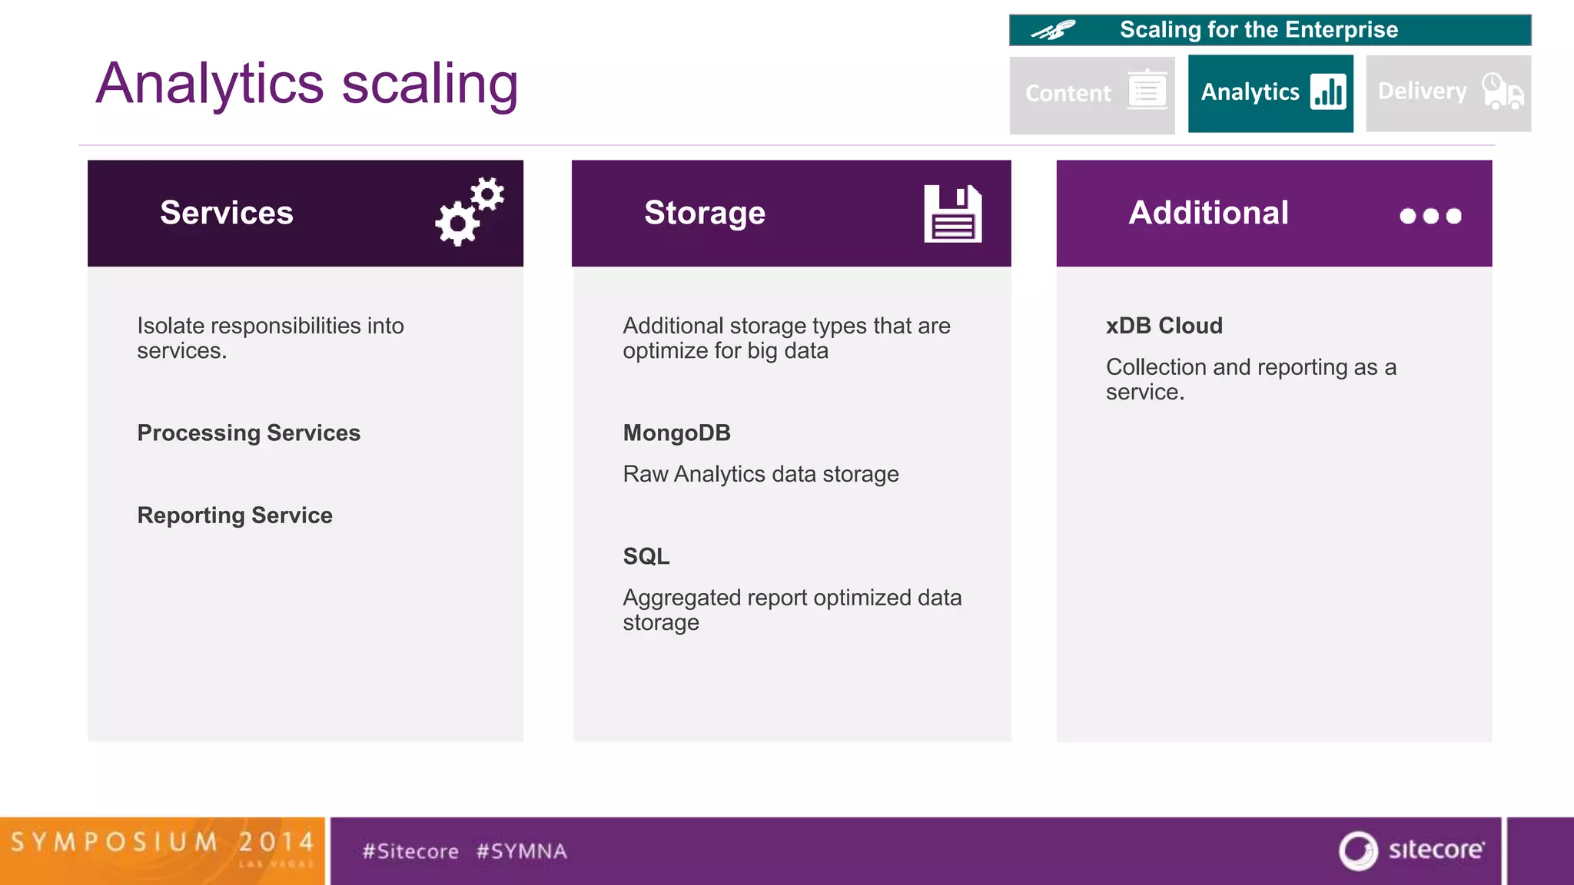Image resolution: width=1574 pixels, height=885 pixels.
Task: Select the Content tab
Action: point(1092,94)
